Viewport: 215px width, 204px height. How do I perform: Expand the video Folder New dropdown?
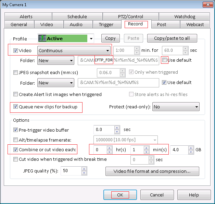tap(71, 60)
